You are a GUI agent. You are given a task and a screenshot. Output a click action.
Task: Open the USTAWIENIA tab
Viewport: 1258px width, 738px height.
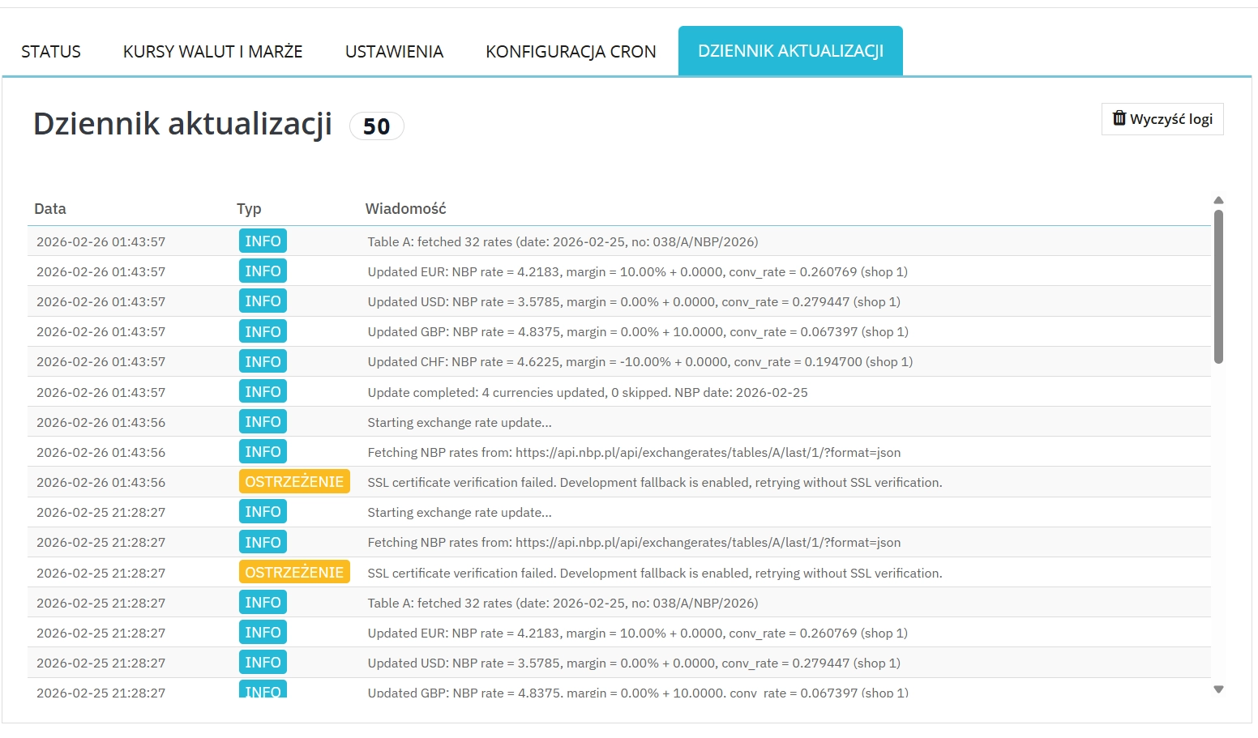coord(394,52)
